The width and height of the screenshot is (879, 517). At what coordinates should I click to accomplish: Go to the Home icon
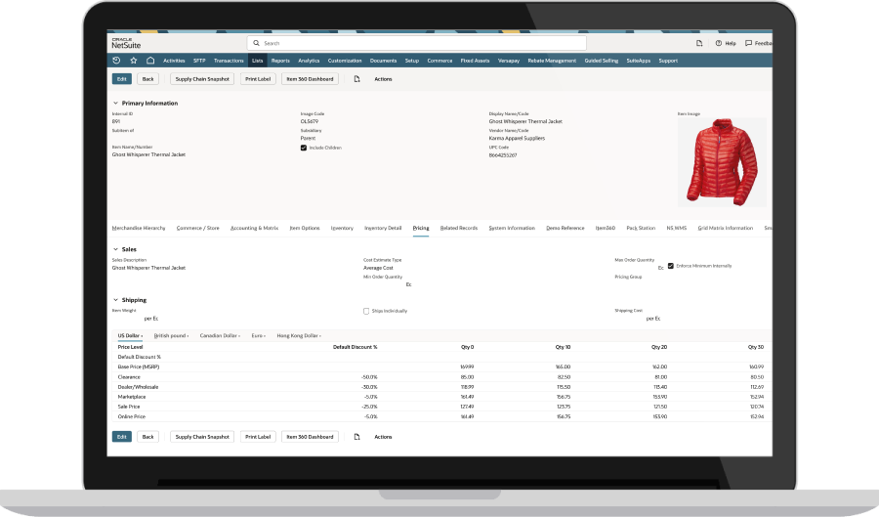coord(150,61)
